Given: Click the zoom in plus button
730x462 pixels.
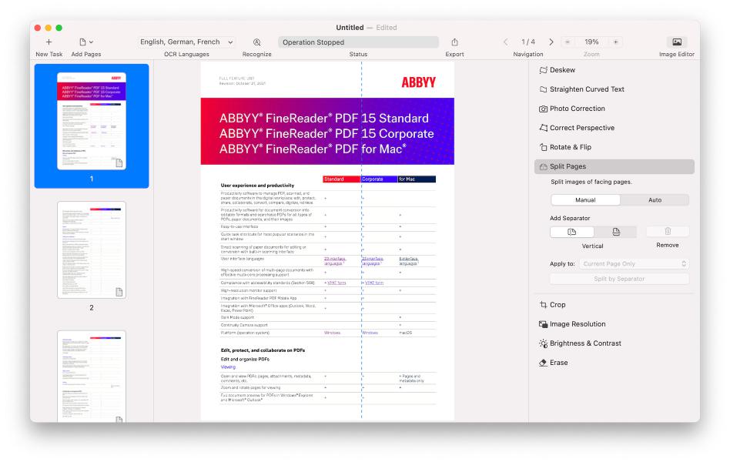Looking at the screenshot, I should pyautogui.click(x=615, y=42).
